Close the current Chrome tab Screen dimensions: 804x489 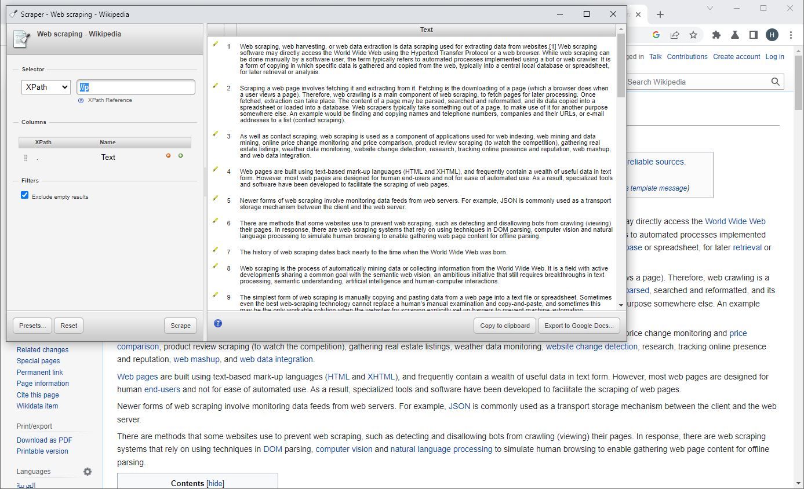[x=638, y=14]
